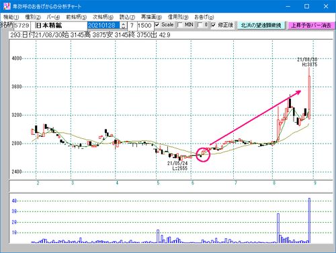Viewport: 336px width, 253px height.
Task: Click the date field 20210128
Action: click(103, 26)
